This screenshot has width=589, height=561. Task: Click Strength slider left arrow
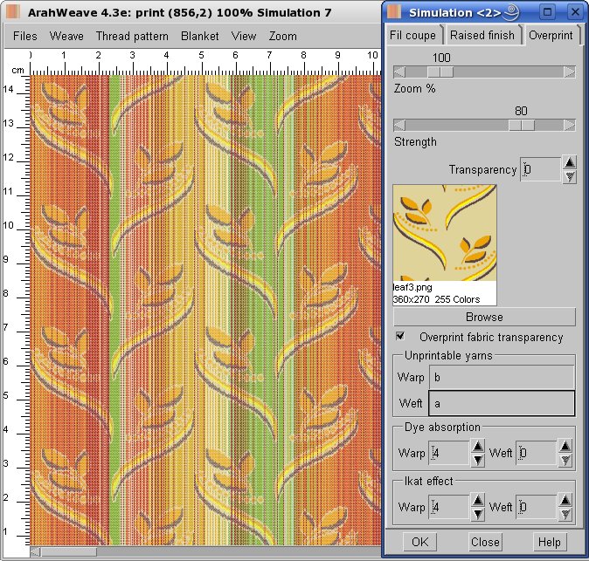(x=399, y=125)
